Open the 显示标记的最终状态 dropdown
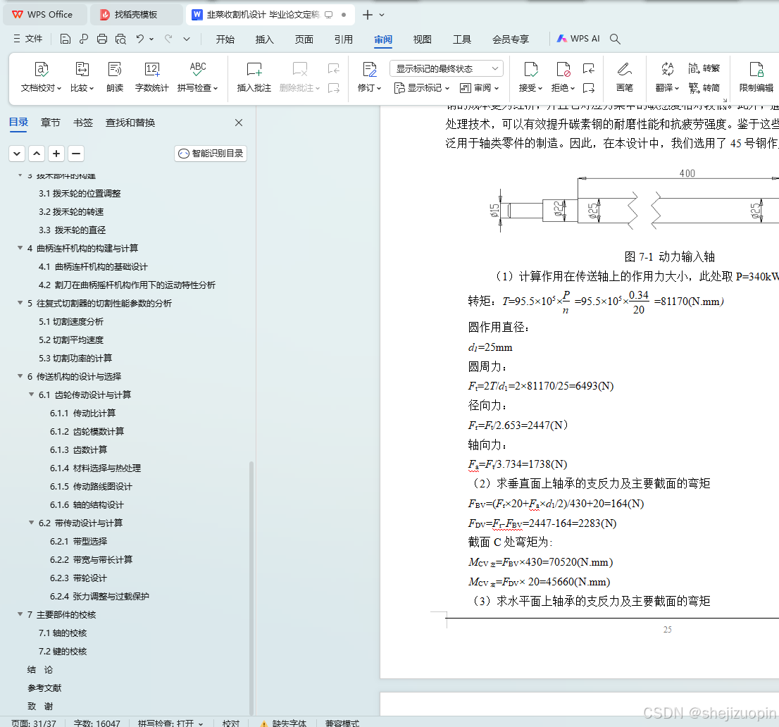The image size is (779, 727). click(447, 68)
